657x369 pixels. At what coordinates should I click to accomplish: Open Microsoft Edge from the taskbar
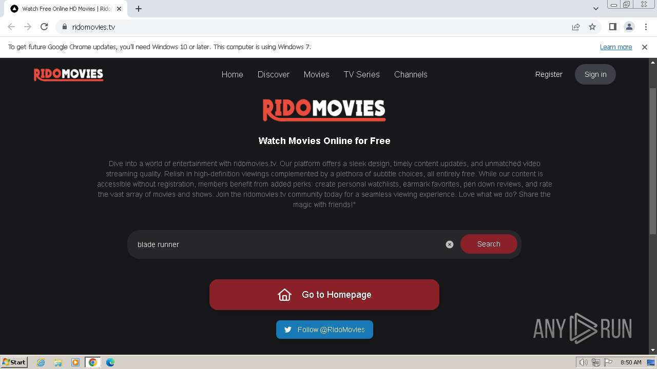tap(110, 362)
